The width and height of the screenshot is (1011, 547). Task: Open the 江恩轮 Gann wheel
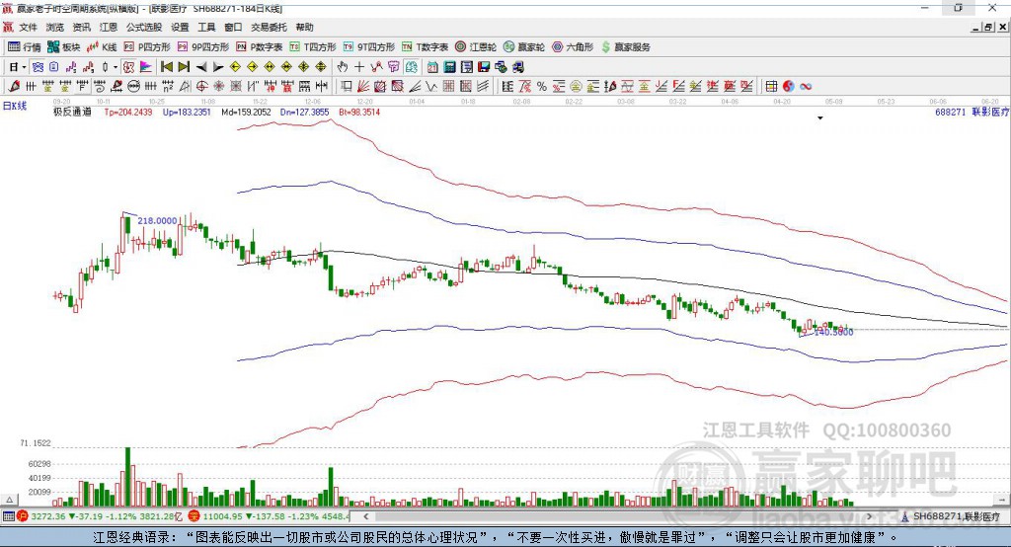[476, 47]
